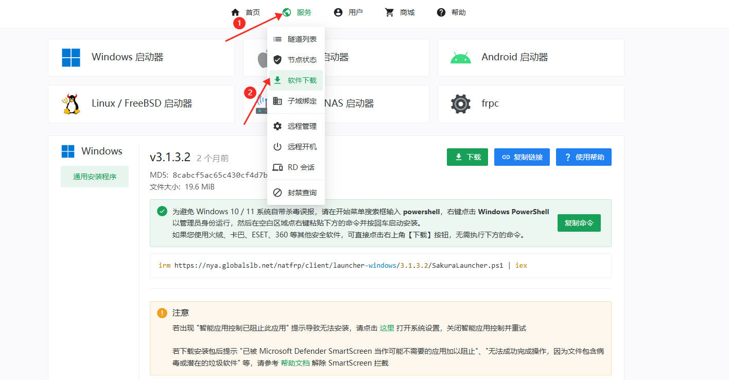Screen dimensions: 729x380
Task: Click the green 下载 button
Action: 467,157
